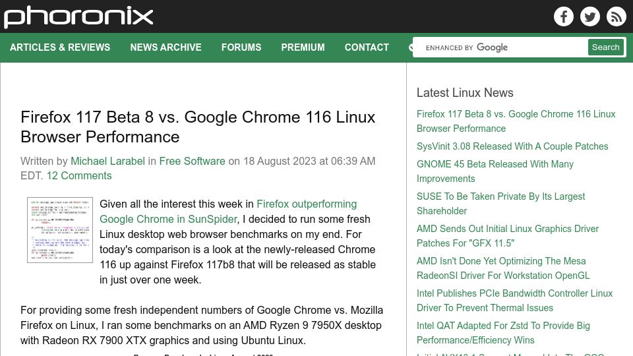Open the RSS feed icon
This screenshot has width=633, height=356.
(616, 16)
